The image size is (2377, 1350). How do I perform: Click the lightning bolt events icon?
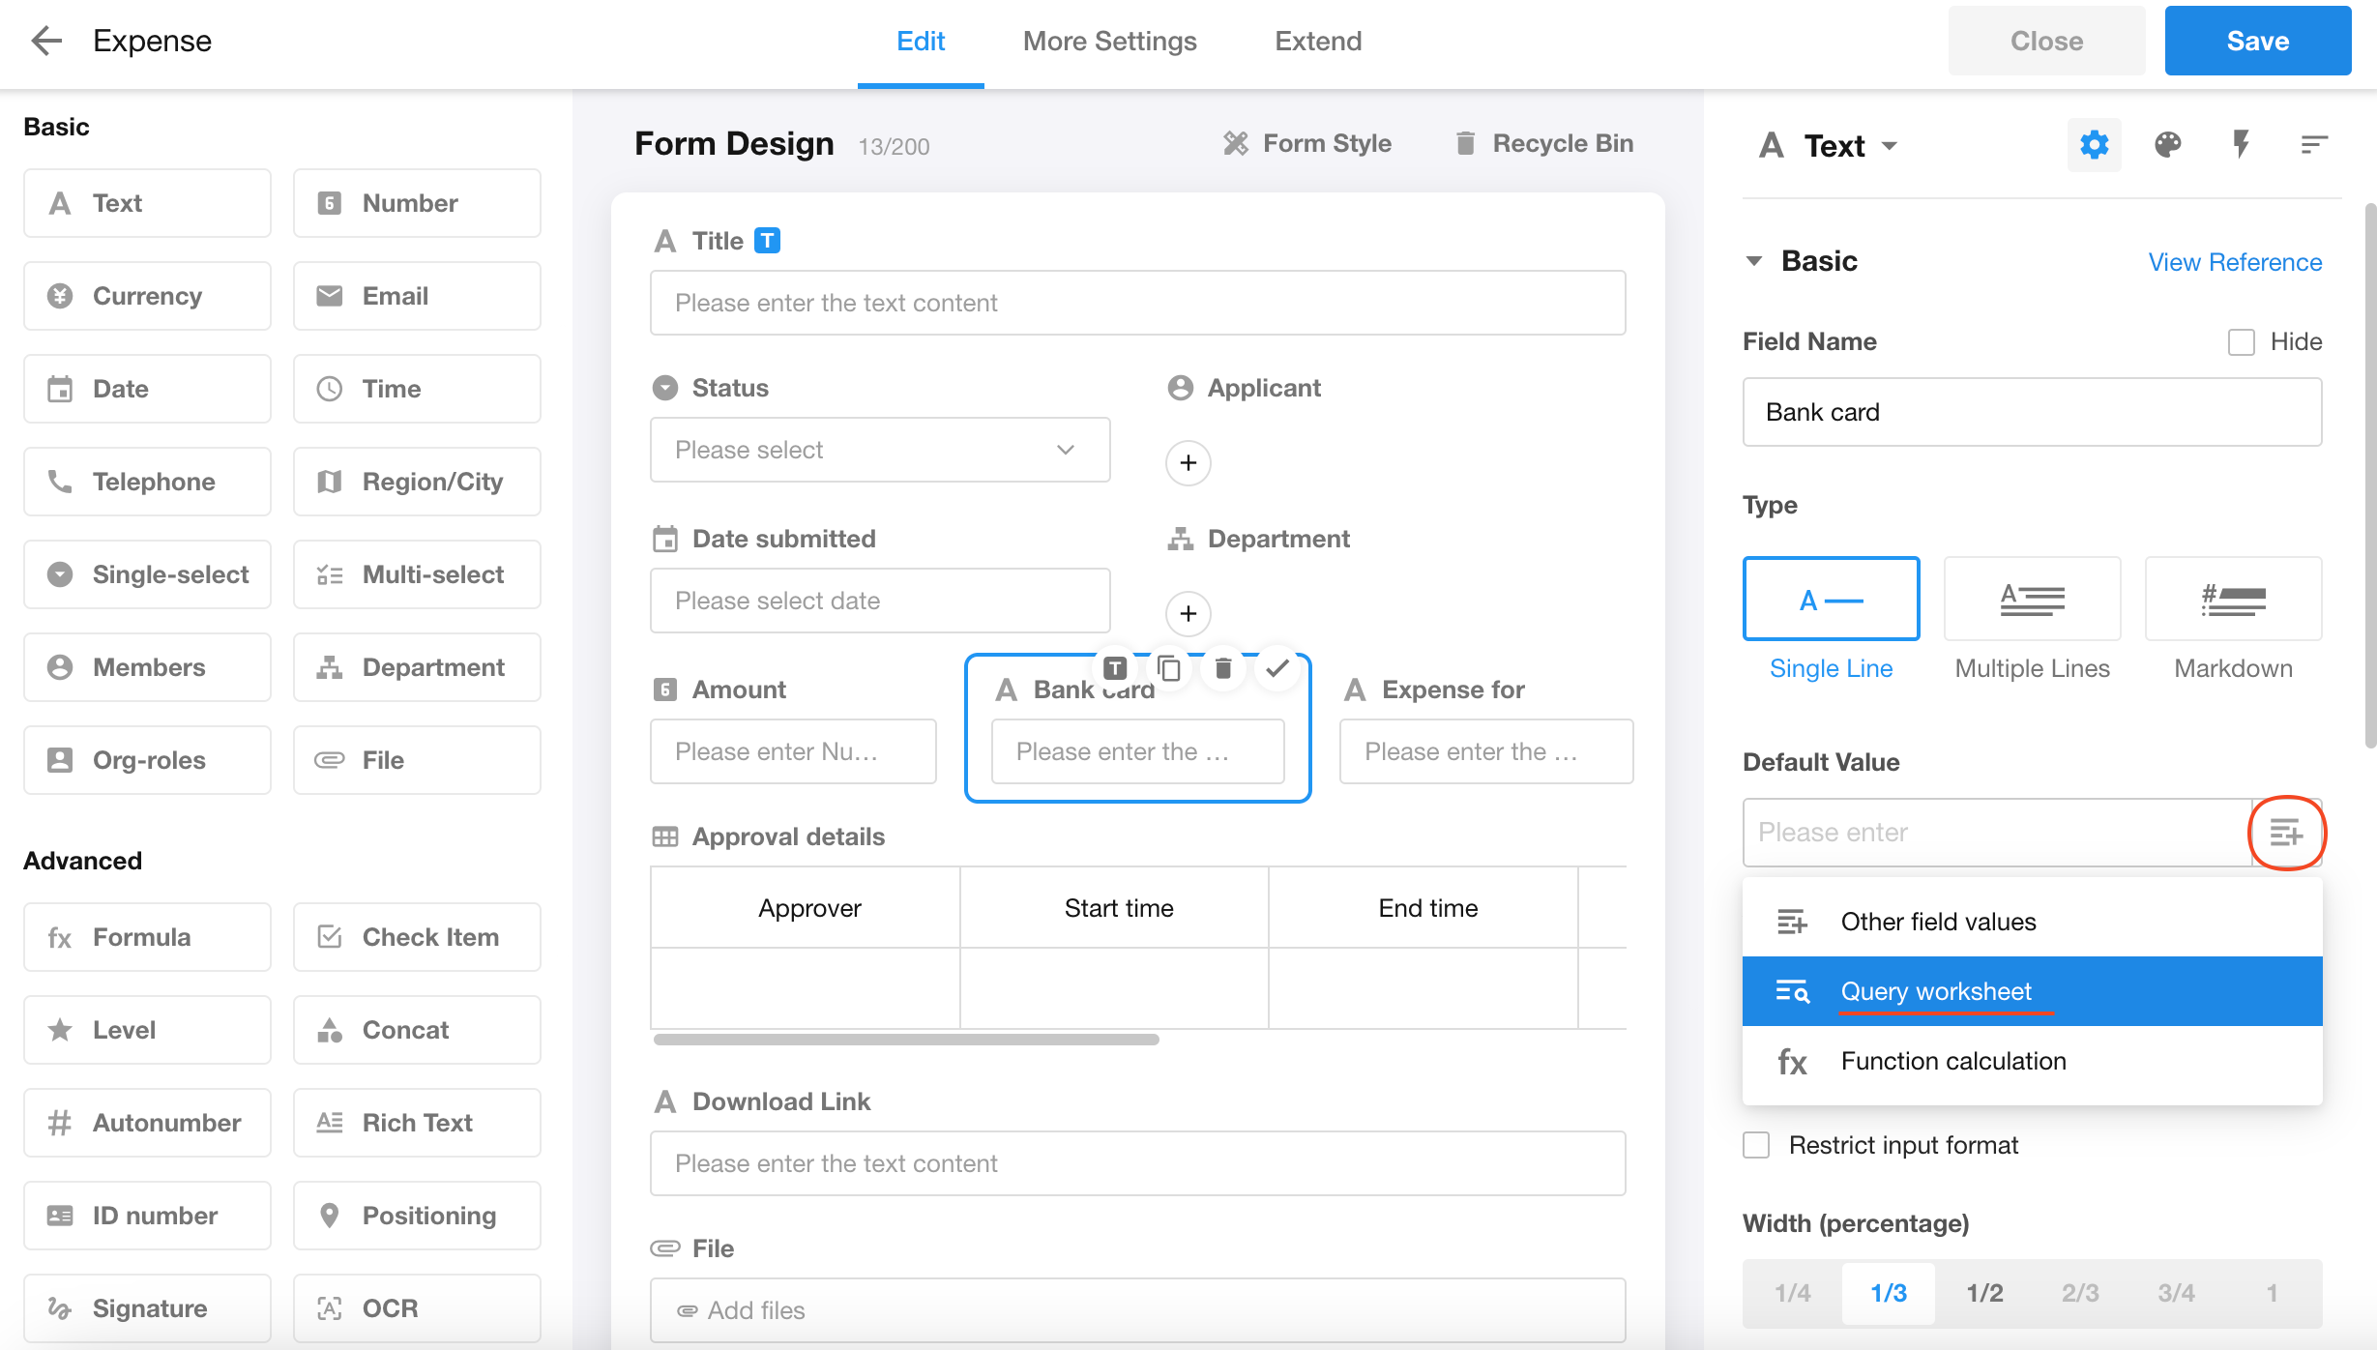pos(2241,145)
